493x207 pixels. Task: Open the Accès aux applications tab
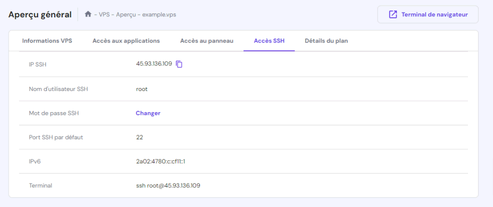point(126,41)
